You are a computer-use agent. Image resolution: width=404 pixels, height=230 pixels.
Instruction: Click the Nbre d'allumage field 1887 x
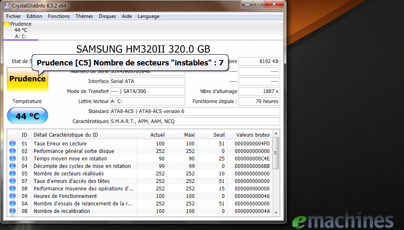(259, 91)
